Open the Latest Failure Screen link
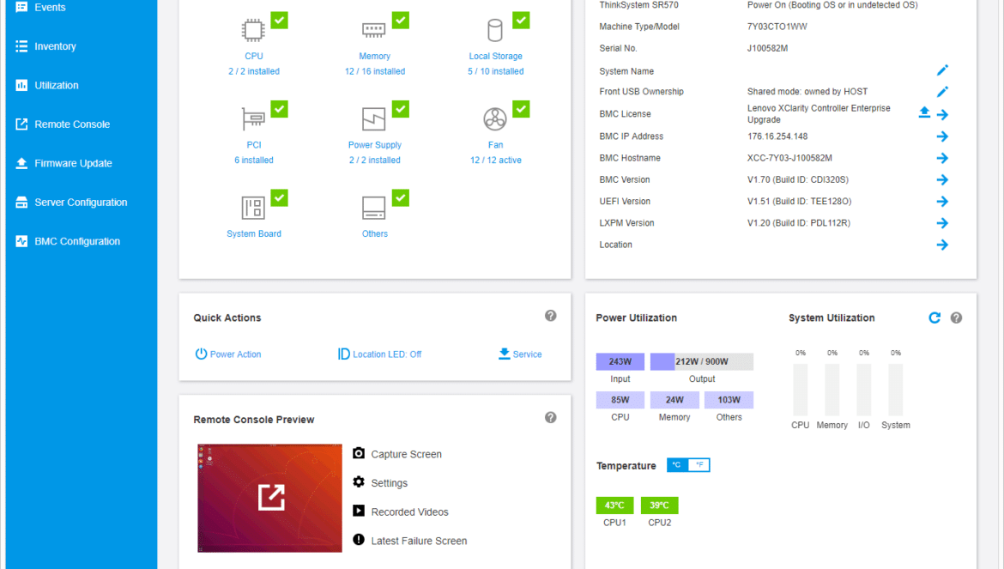This screenshot has width=1004, height=569. click(420, 541)
